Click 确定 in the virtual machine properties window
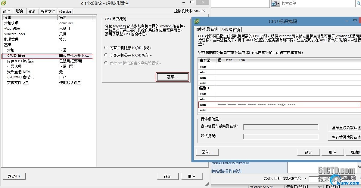361x188 pixels. 168,176
